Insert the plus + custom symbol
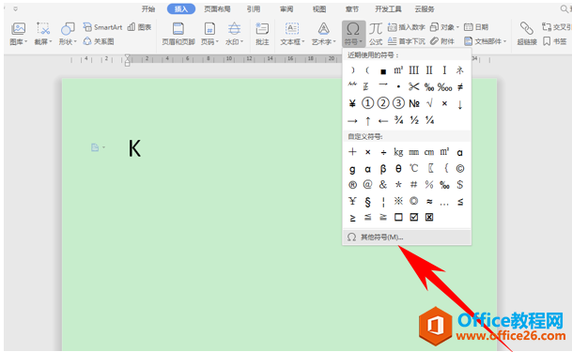This screenshot has width=572, height=352. pyautogui.click(x=352, y=151)
